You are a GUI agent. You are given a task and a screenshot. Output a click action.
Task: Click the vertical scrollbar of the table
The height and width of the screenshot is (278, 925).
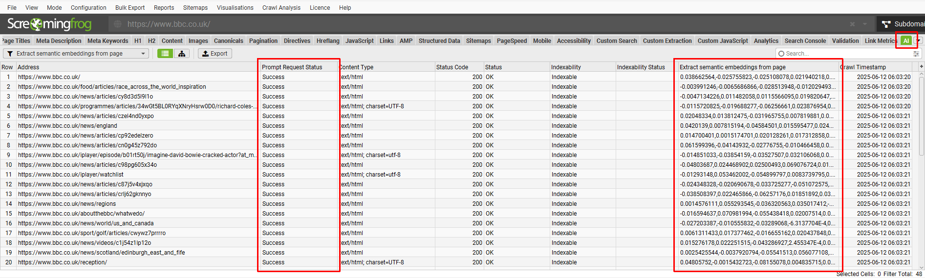click(922, 116)
